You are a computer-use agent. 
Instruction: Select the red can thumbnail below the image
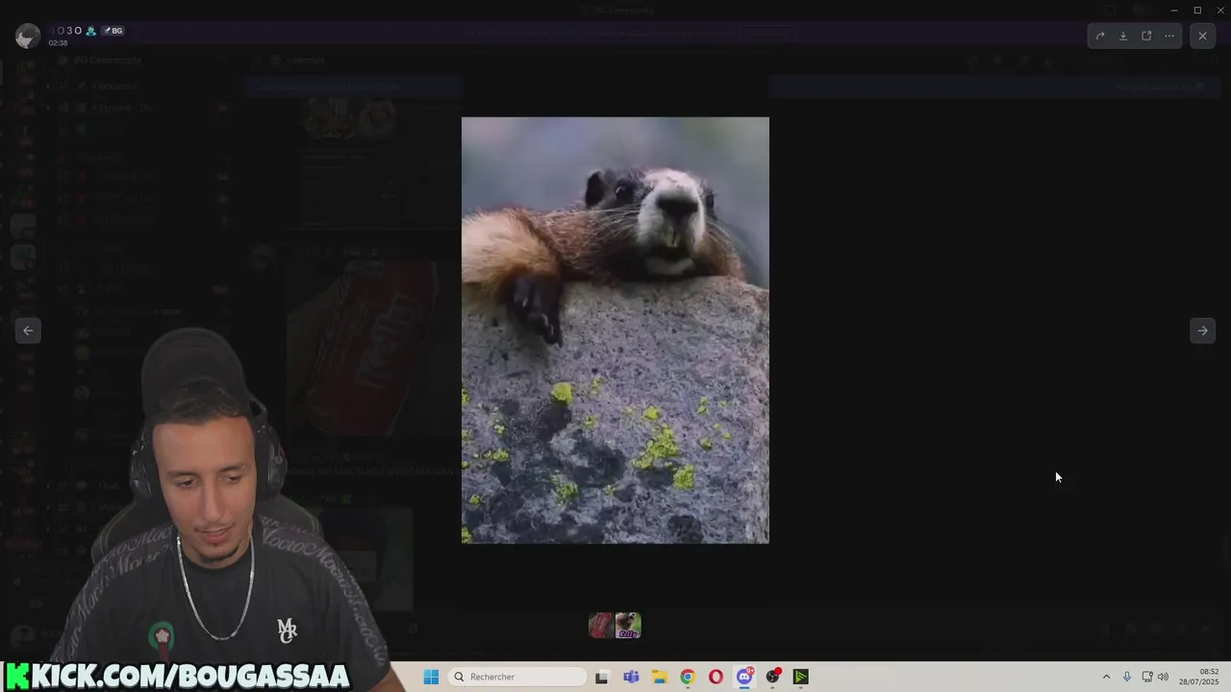point(600,626)
